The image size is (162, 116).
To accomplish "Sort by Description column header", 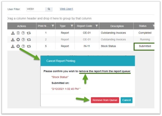I will click(x=117, y=26).
